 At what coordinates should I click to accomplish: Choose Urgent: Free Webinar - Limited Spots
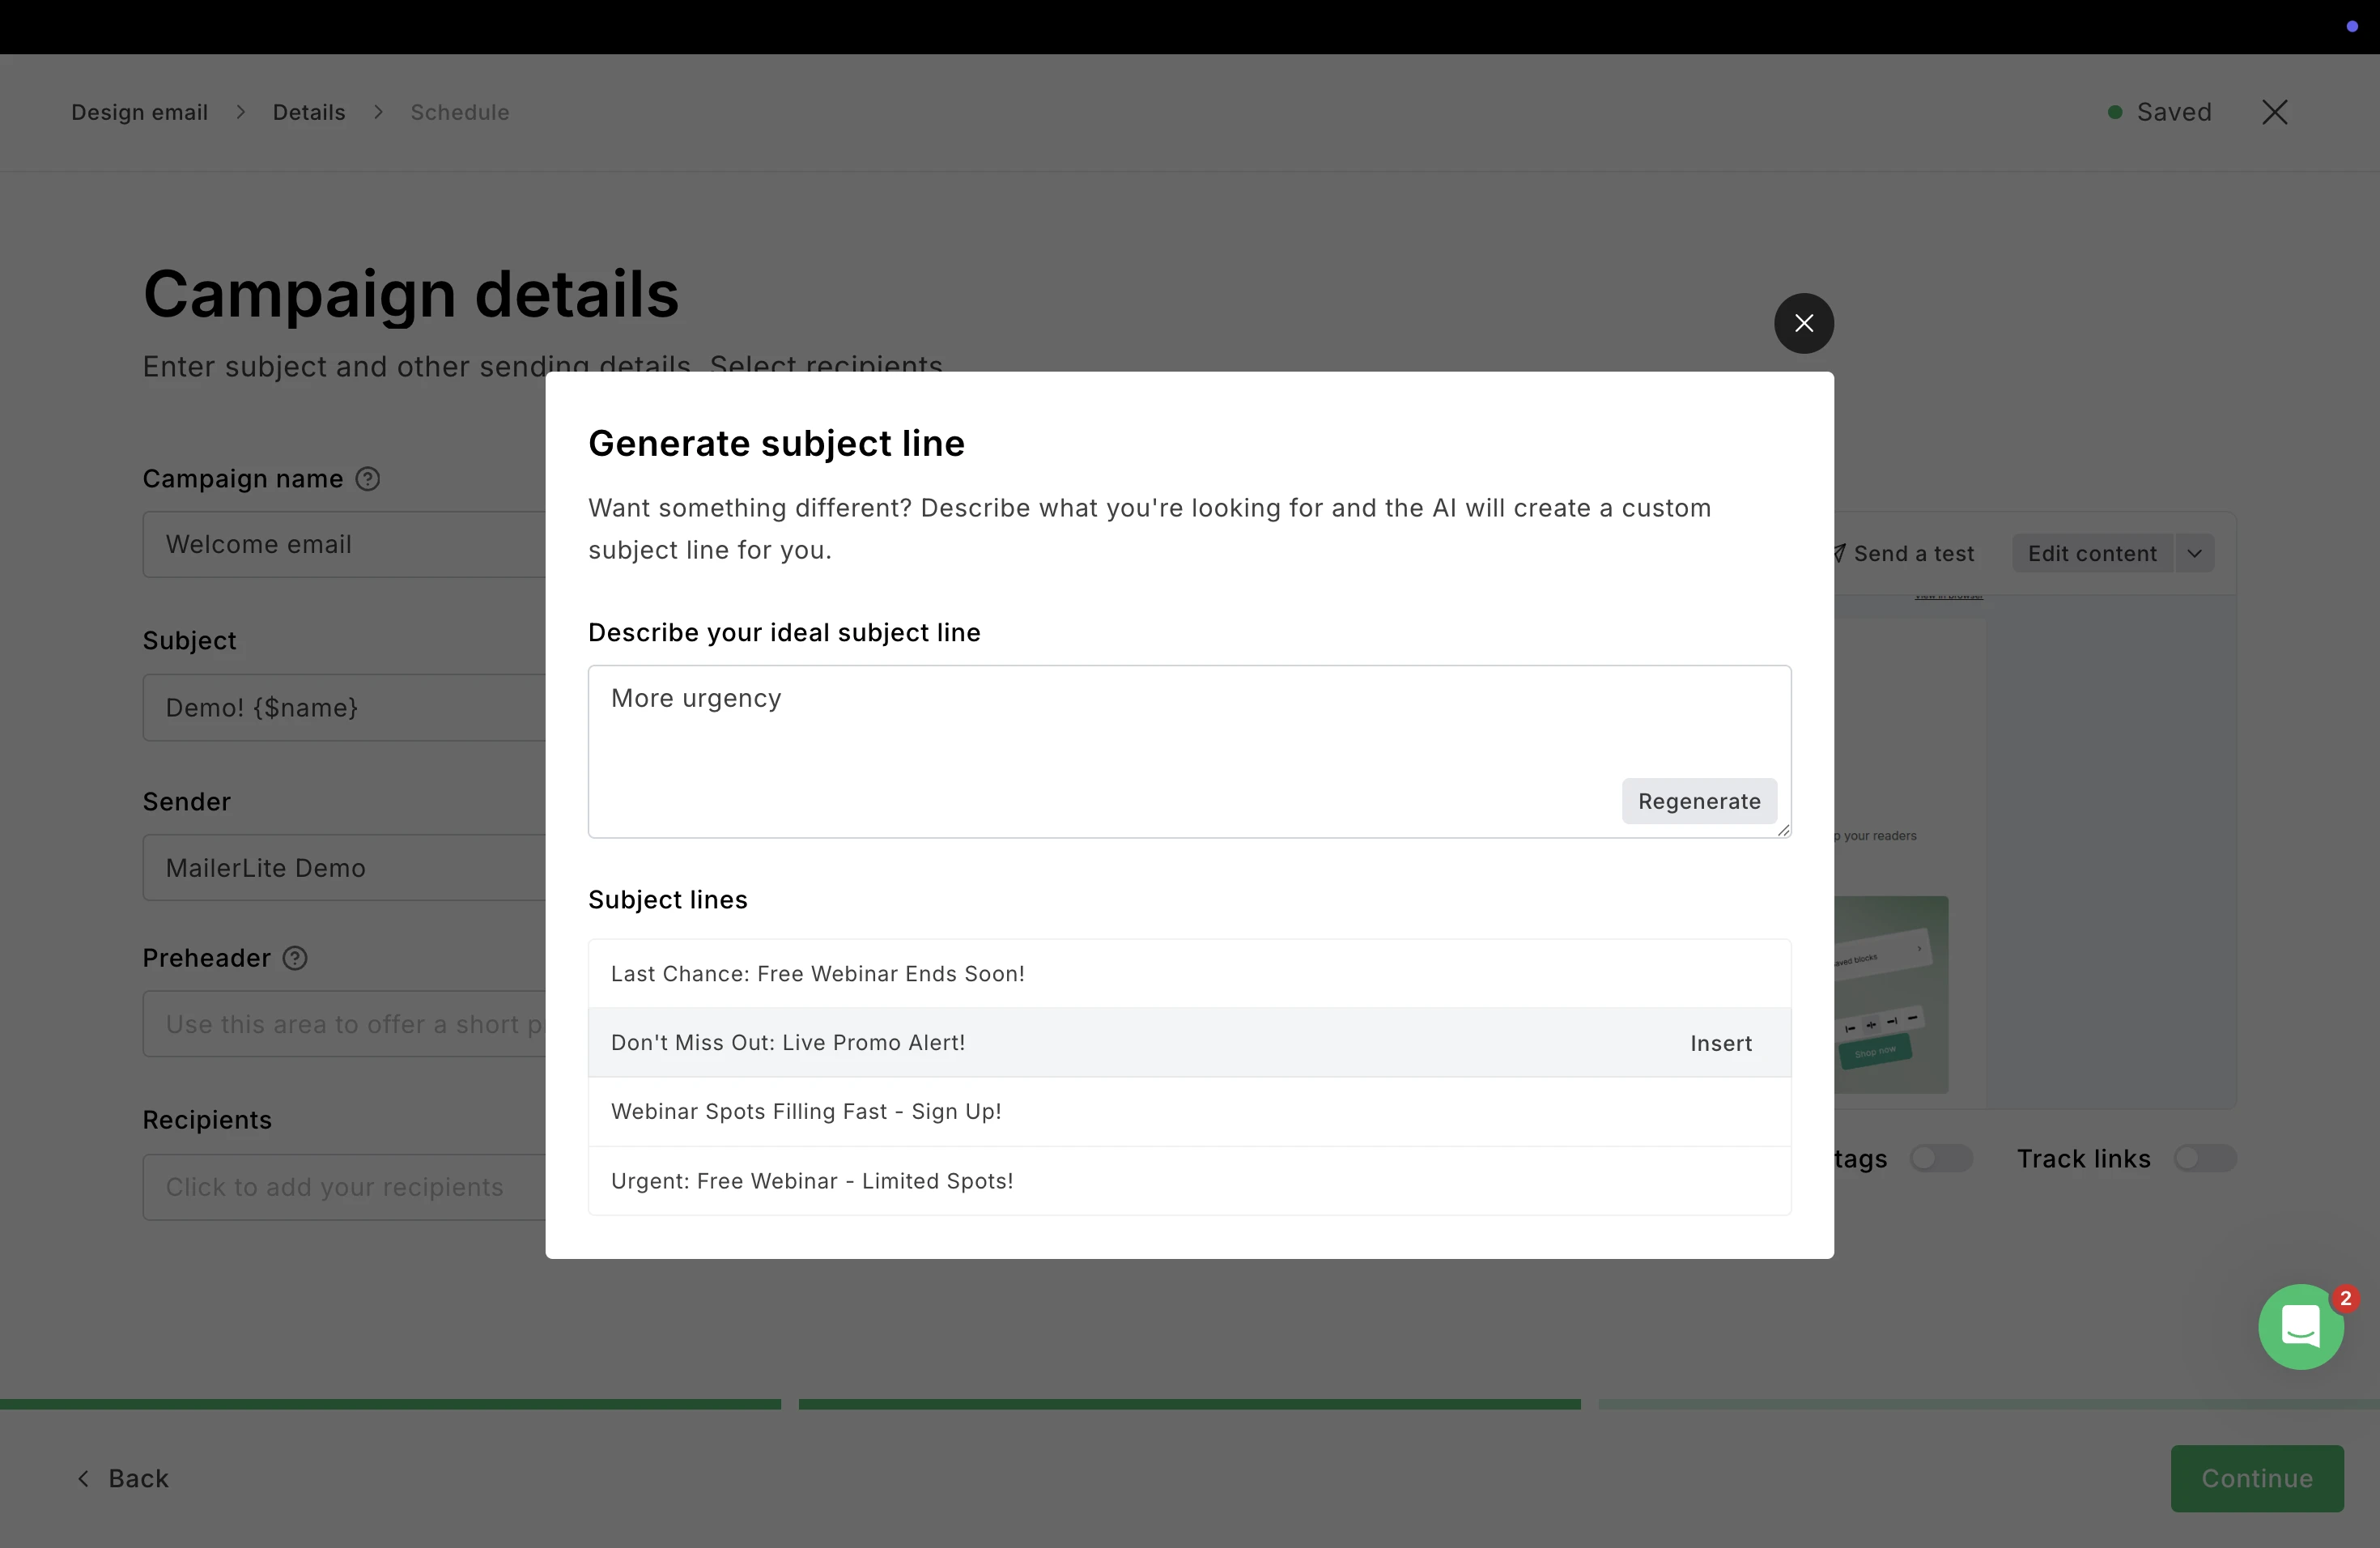812,1181
